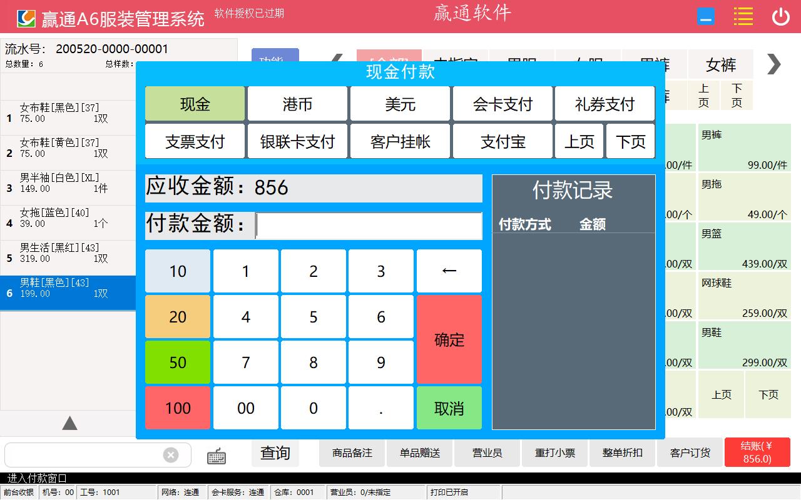Go to previous payment methods page 上页
This screenshot has width=801, height=500.
pos(579,141)
